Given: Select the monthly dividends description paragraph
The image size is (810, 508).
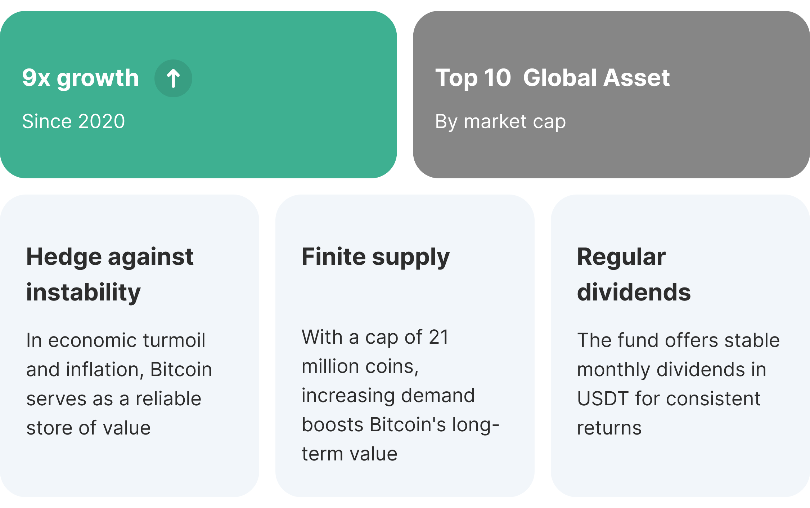Looking at the screenshot, I should (678, 384).
